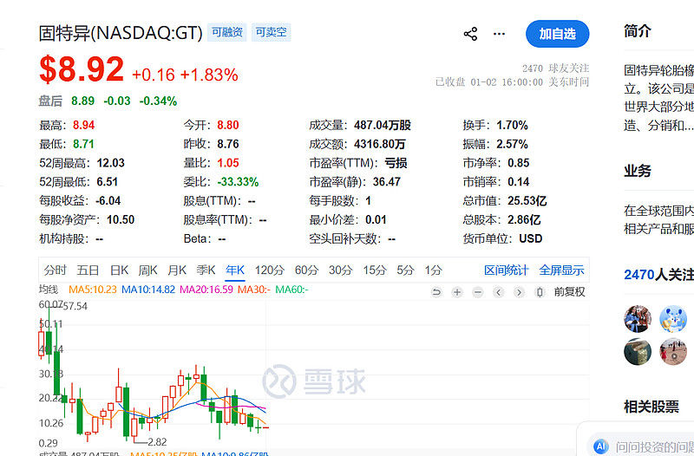694x456 pixels.
Task: Click the candlestick style icon
Action: pyautogui.click(x=540, y=292)
